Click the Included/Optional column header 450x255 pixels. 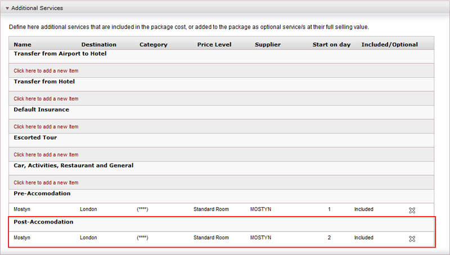click(x=389, y=44)
